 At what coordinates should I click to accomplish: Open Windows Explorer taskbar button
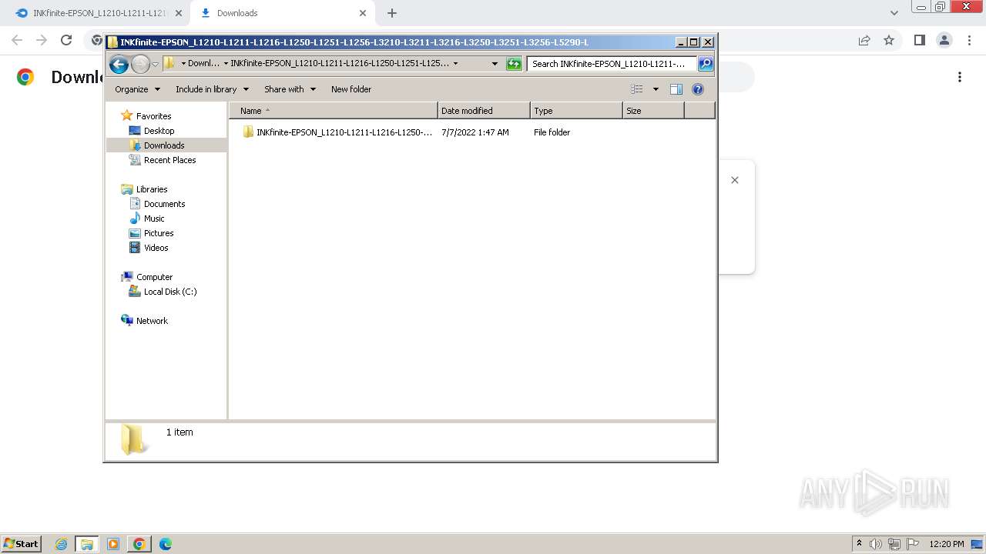[87, 544]
